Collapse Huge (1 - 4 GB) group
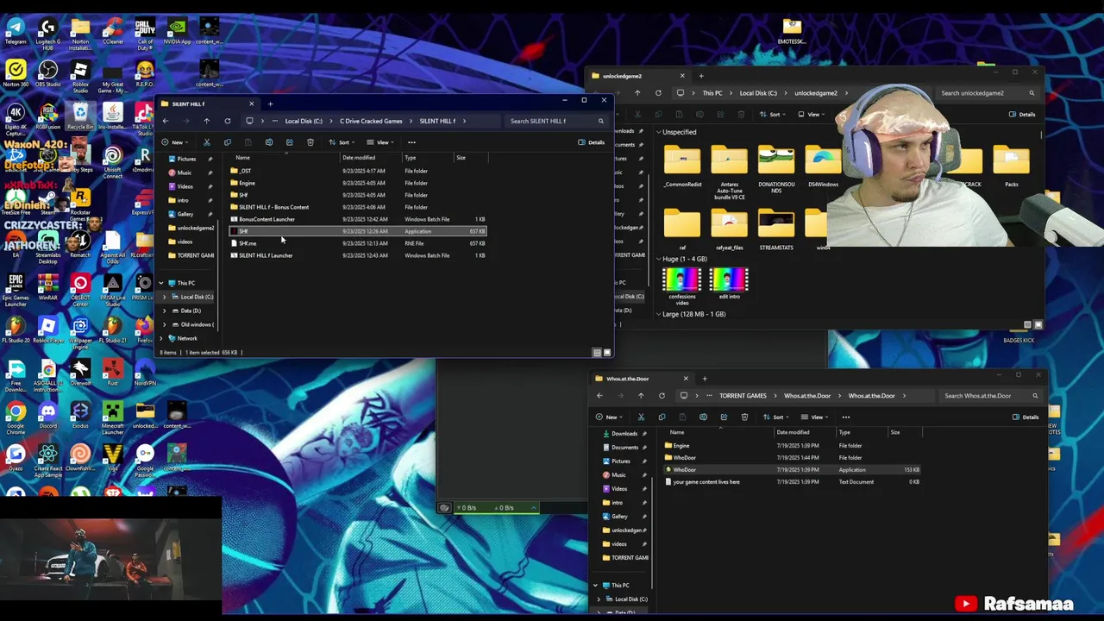The image size is (1104, 621). [x=658, y=260]
